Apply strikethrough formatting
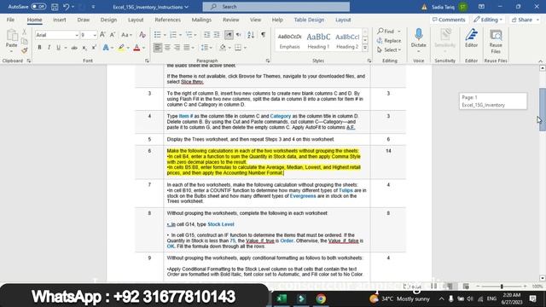This screenshot has width=546, height=307. tap(74, 48)
